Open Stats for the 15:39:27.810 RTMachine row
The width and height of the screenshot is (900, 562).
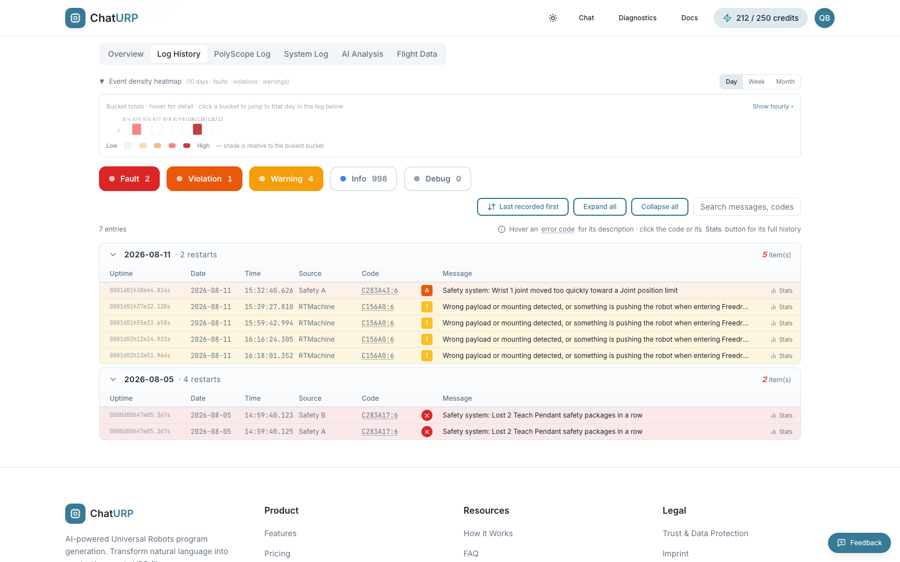(x=782, y=307)
